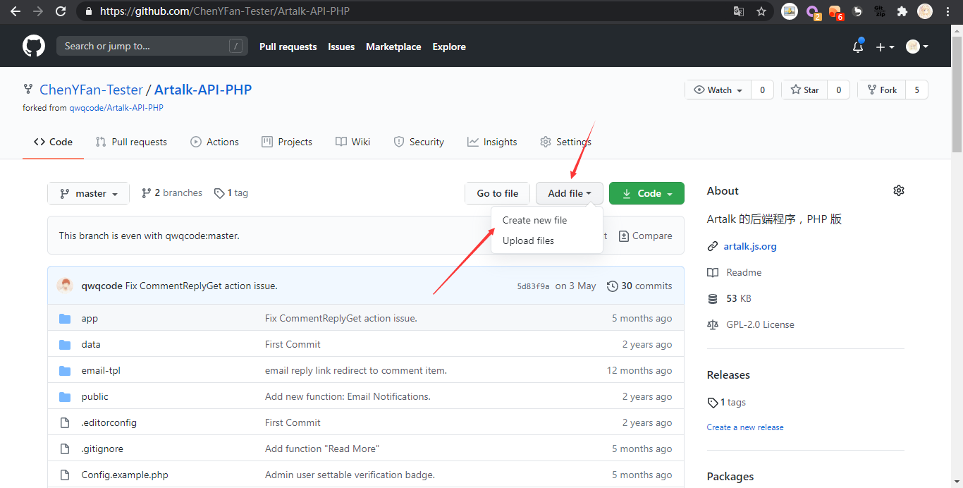Open notifications bell icon
Viewport: 963px width, 488px height.
tap(858, 47)
